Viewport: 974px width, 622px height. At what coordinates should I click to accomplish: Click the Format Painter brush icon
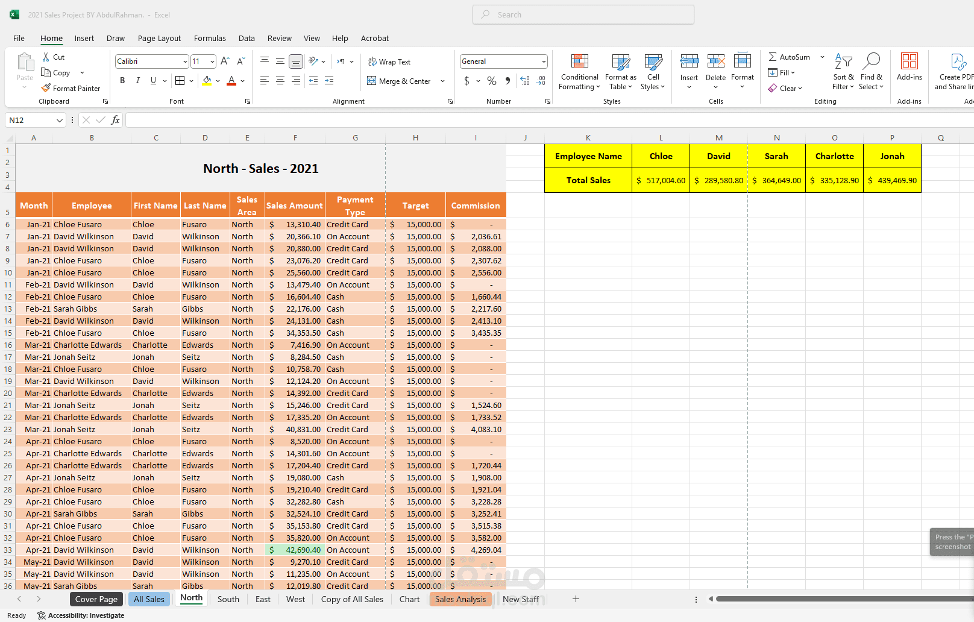46,88
